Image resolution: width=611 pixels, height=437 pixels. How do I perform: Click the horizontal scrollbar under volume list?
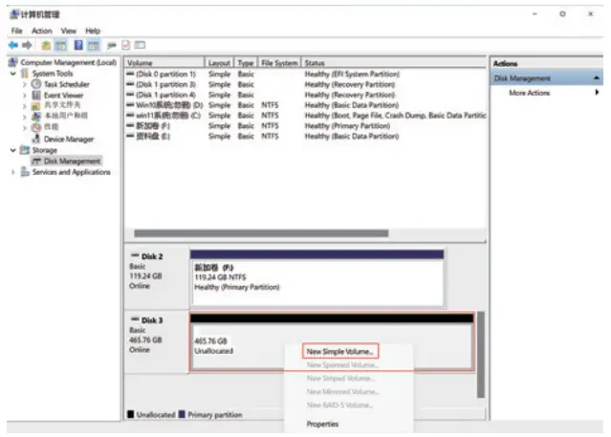pos(261,233)
